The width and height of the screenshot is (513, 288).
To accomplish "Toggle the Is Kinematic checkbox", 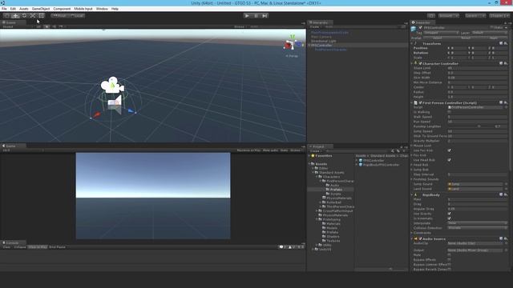I will 449,218.
